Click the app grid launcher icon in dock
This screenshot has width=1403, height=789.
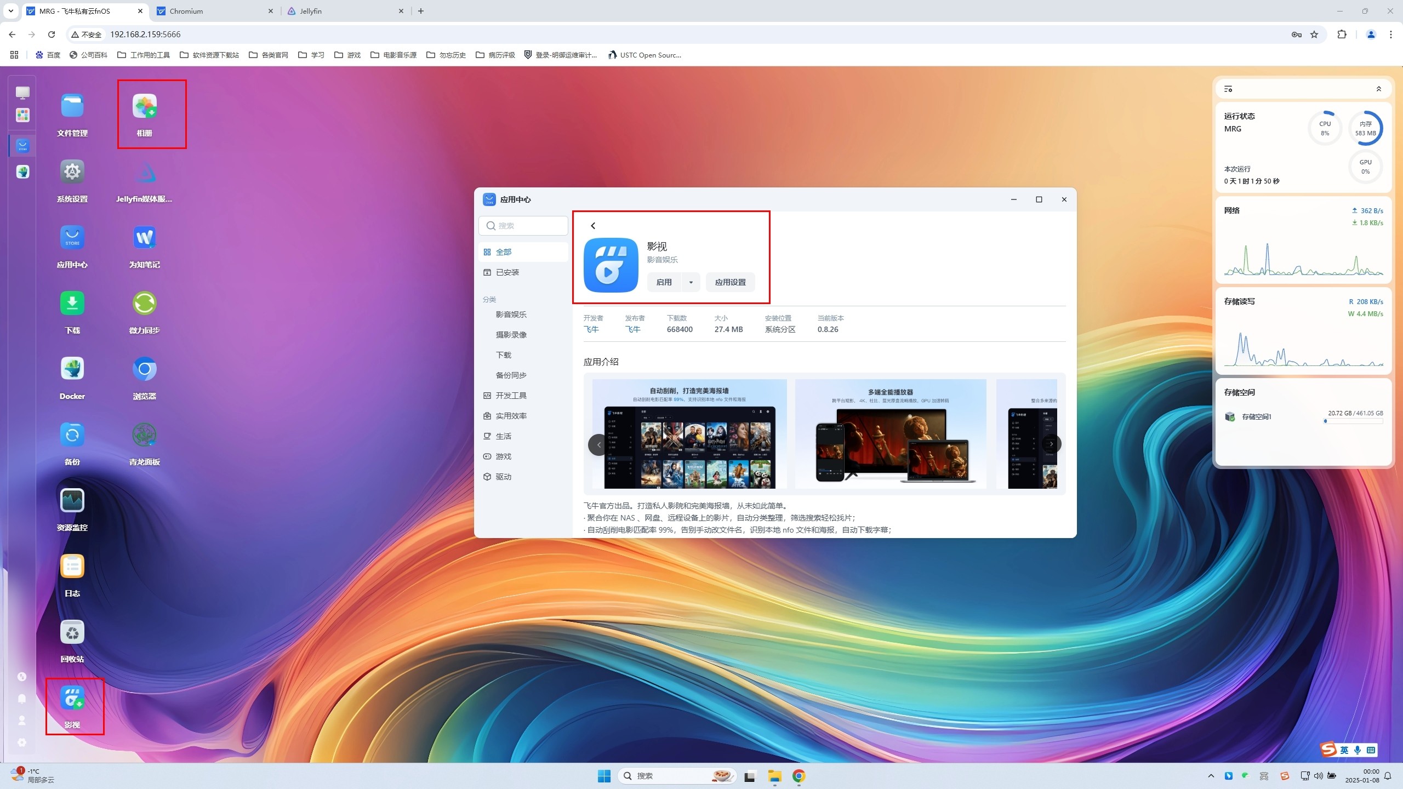click(22, 115)
